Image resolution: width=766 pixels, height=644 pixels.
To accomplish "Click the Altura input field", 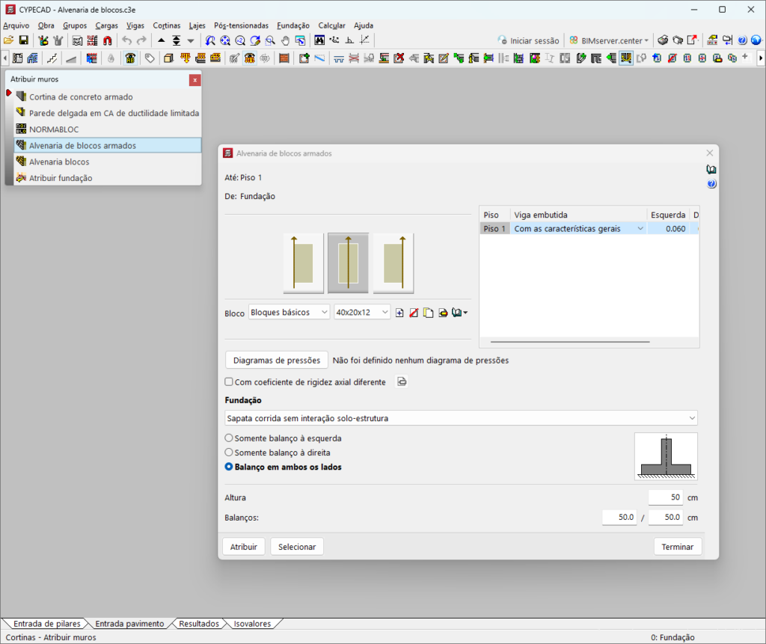I will click(x=665, y=497).
